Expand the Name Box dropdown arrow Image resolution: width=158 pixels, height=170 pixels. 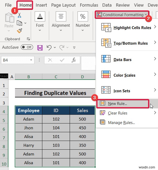(31, 60)
